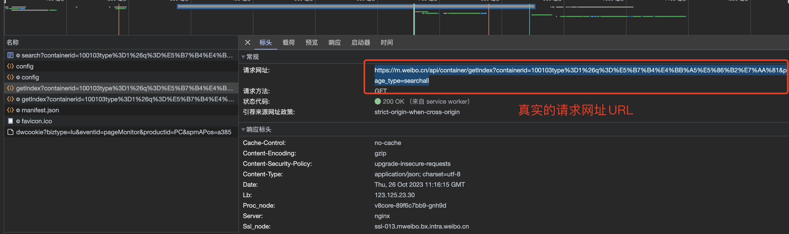Click the JSON icon beside manifest.json
The height and width of the screenshot is (234, 789).
tap(10, 110)
